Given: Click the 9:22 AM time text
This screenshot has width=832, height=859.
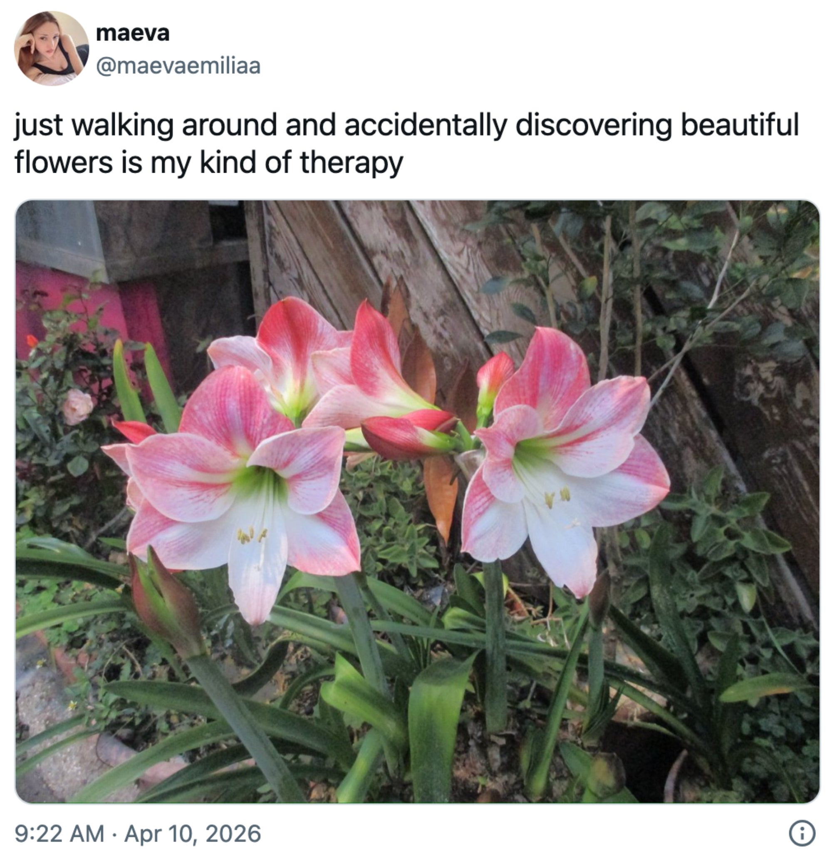Looking at the screenshot, I should (59, 833).
